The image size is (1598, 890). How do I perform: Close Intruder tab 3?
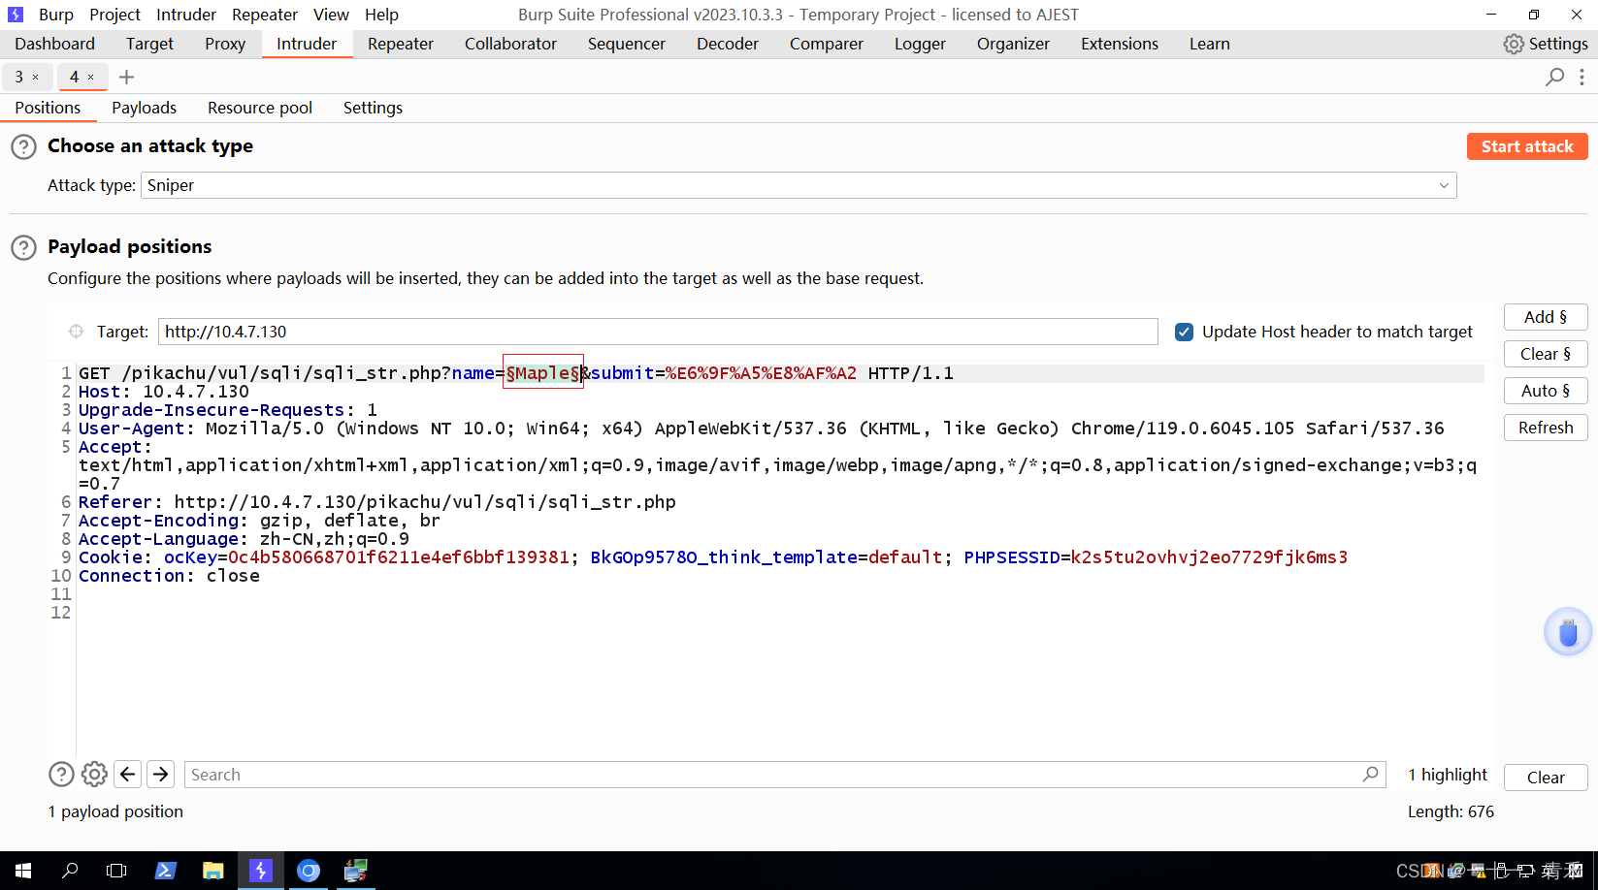point(36,78)
